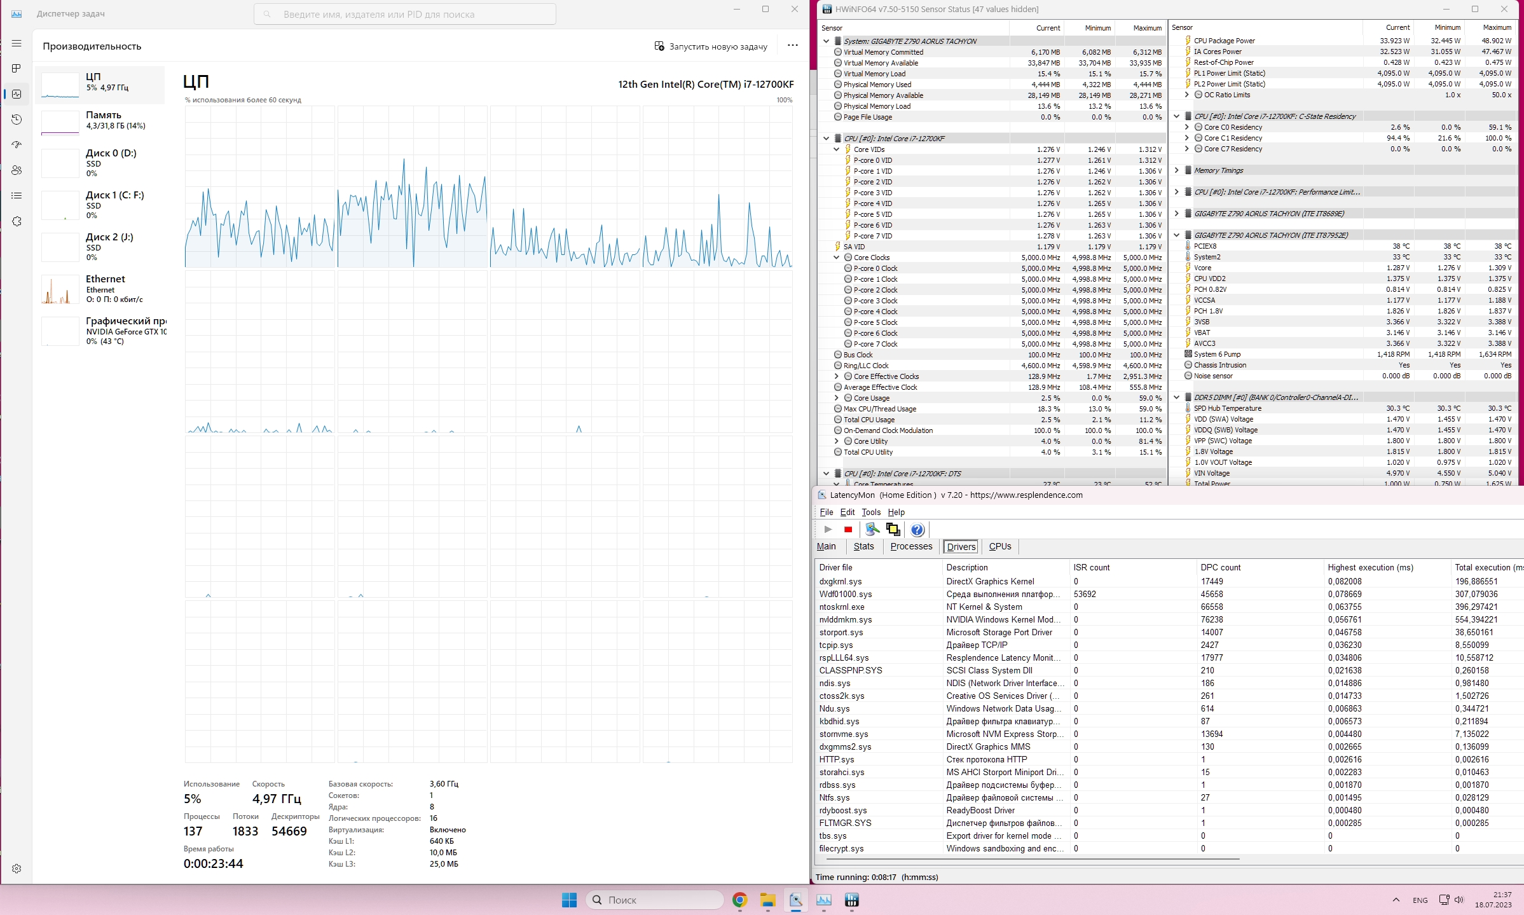Viewport: 1524px width, 915px height.
Task: Click Run new task button
Action: click(x=711, y=46)
